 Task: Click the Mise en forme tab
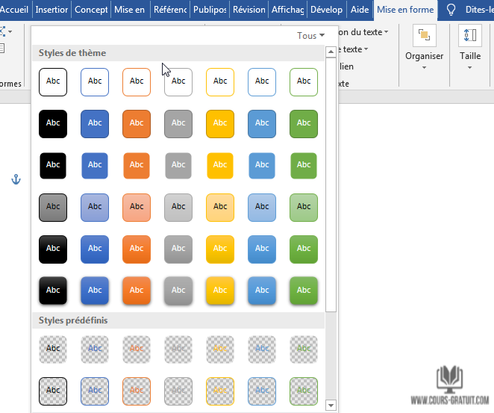tap(405, 10)
